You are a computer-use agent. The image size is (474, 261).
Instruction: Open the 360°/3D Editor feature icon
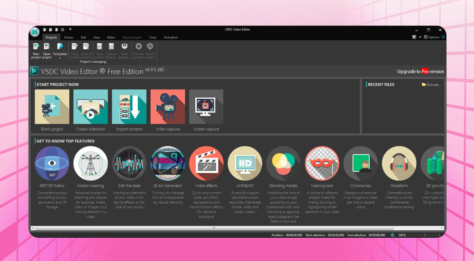(x=52, y=164)
